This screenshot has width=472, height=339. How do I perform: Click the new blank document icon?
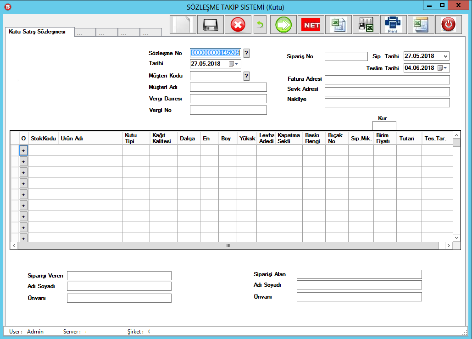[x=183, y=24]
